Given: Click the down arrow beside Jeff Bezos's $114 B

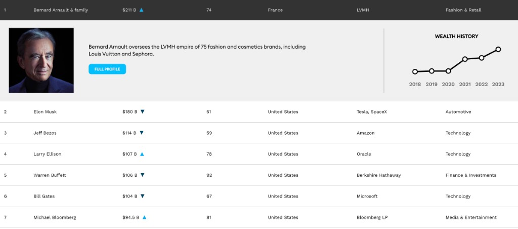Looking at the screenshot, I should [142, 133].
